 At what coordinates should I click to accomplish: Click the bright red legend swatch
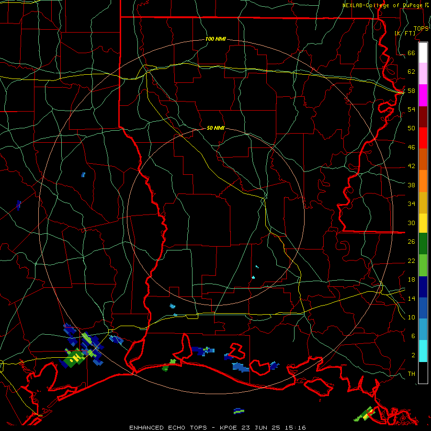click(x=423, y=138)
